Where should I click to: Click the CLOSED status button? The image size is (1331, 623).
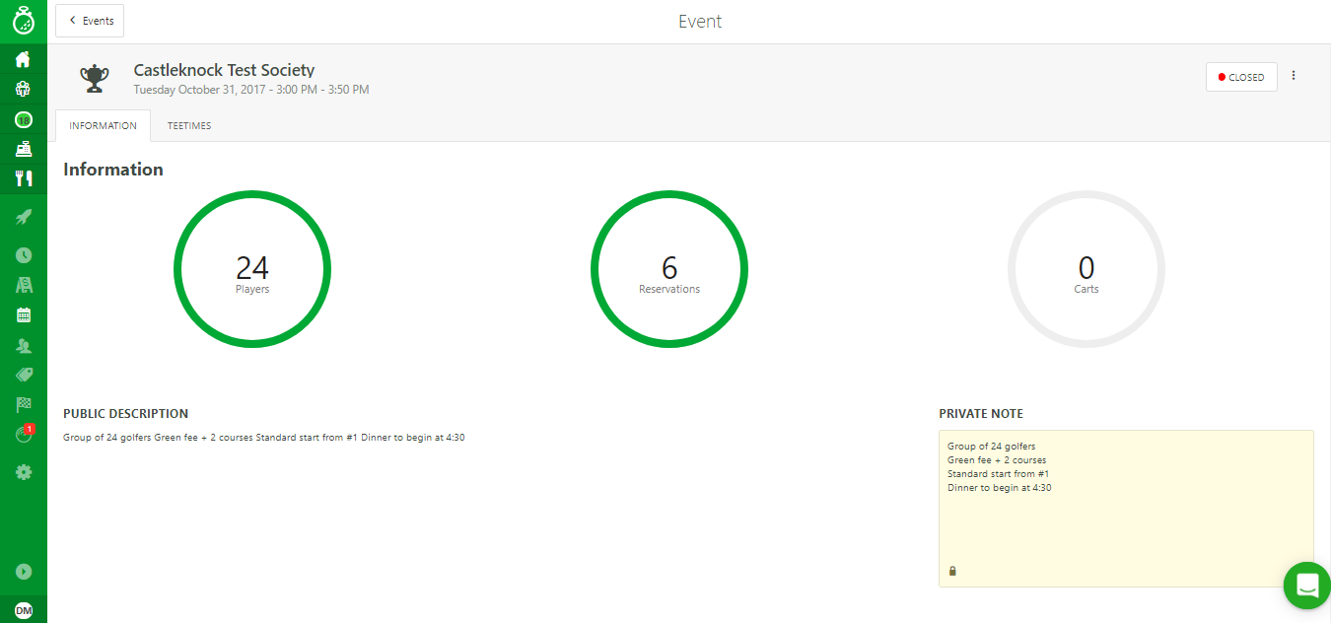click(x=1240, y=77)
